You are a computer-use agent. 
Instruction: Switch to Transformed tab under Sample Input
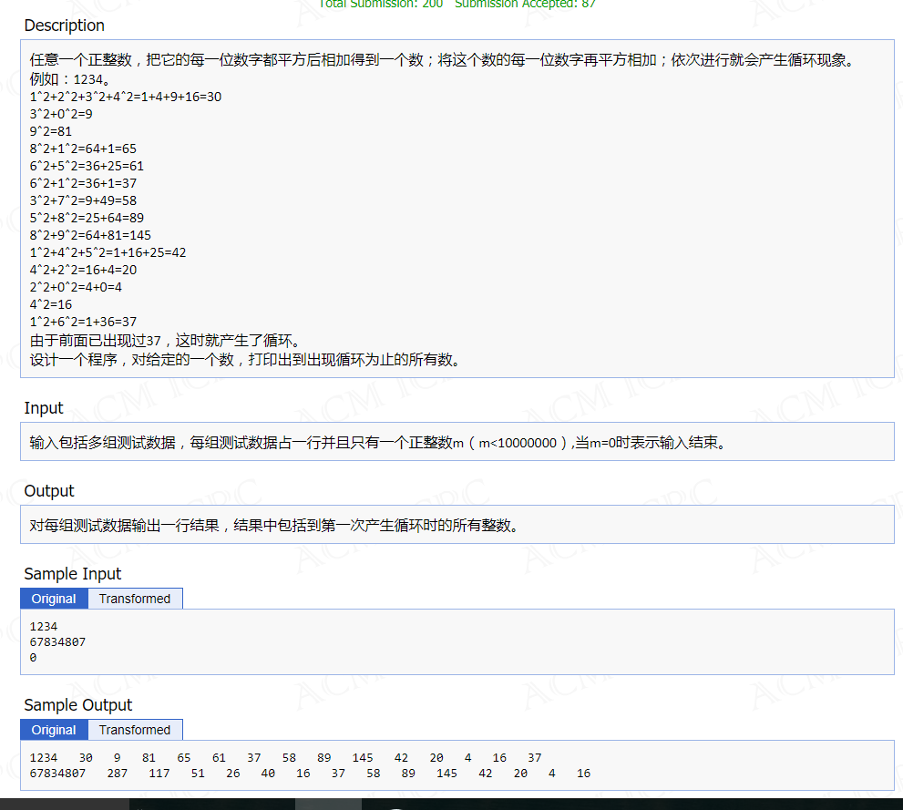pyautogui.click(x=135, y=599)
